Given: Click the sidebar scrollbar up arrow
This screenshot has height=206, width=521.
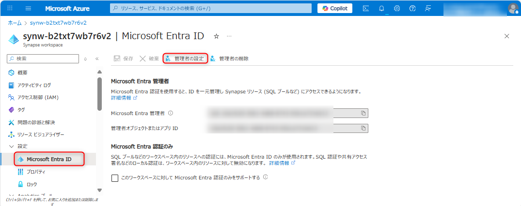Looking at the screenshot, I should [99, 72].
